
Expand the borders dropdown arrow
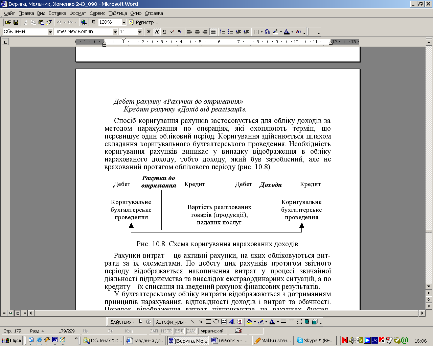click(261, 32)
